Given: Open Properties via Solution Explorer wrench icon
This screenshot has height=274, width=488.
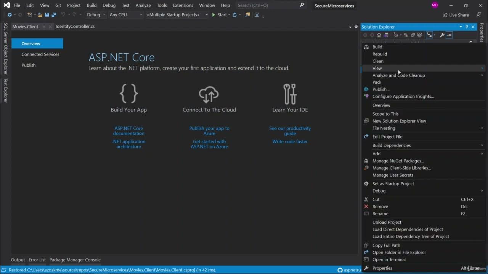Looking at the screenshot, I should (442, 35).
